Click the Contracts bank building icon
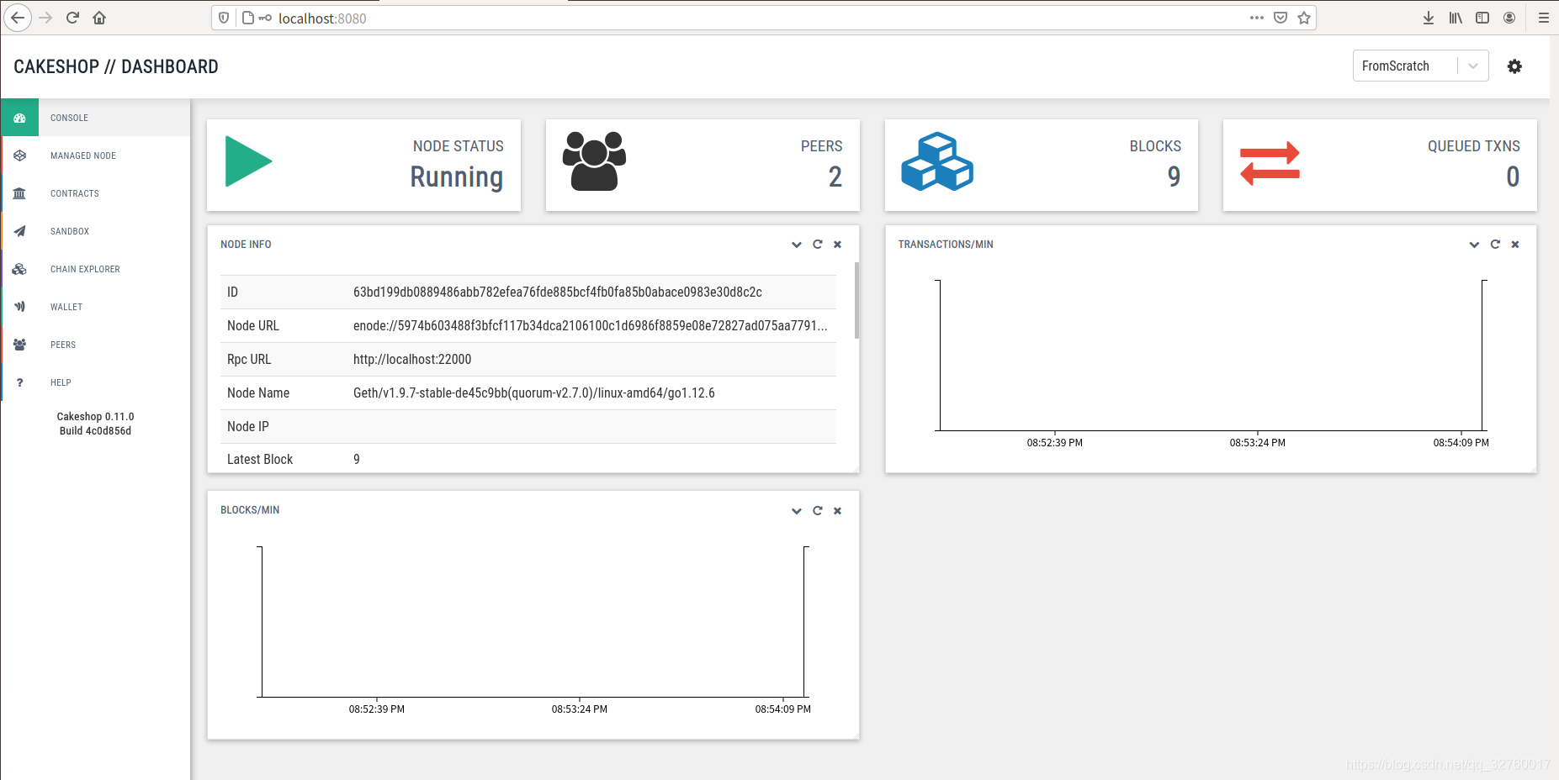The width and height of the screenshot is (1559, 780). click(x=19, y=193)
